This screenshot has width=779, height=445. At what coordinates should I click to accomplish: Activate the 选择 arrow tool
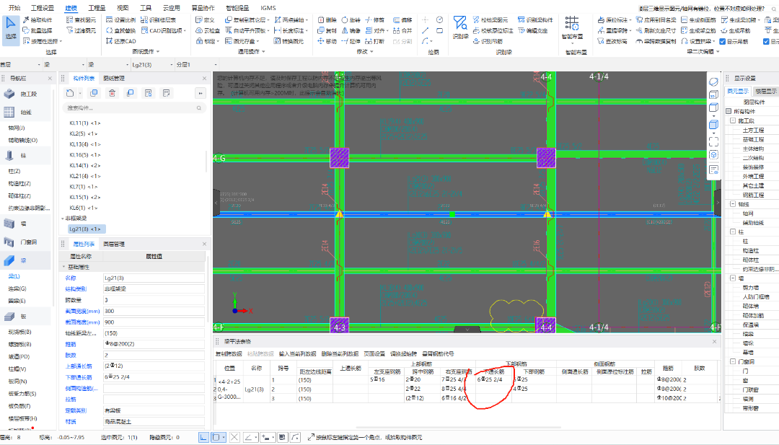point(10,29)
